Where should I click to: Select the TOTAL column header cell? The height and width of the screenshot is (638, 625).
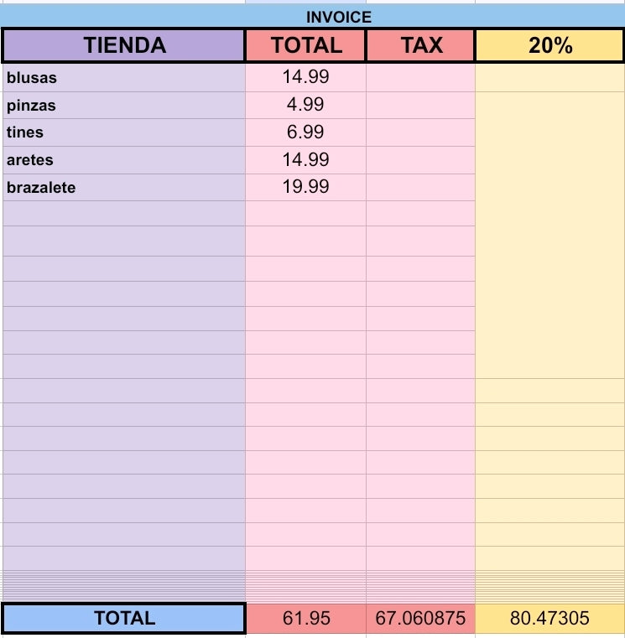[305, 45]
